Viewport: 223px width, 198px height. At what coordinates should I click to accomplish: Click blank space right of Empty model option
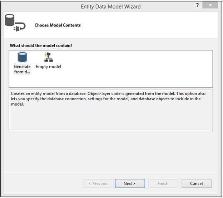136,68
